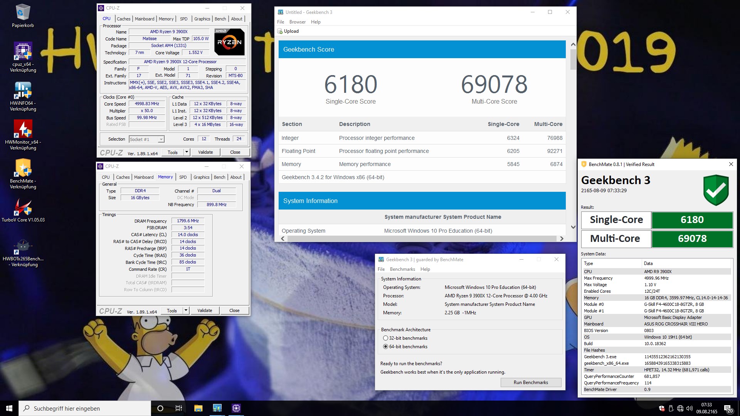Open the Benchmarks menu in guarded Geekbench
Viewport: 740px width, 416px height.
coord(402,269)
